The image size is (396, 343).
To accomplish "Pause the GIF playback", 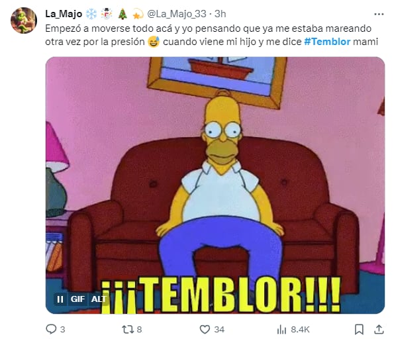I will 60,299.
